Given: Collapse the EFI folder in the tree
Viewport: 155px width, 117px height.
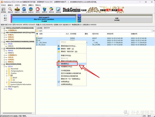Looking at the screenshot, I should pyautogui.click(x=7, y=75).
